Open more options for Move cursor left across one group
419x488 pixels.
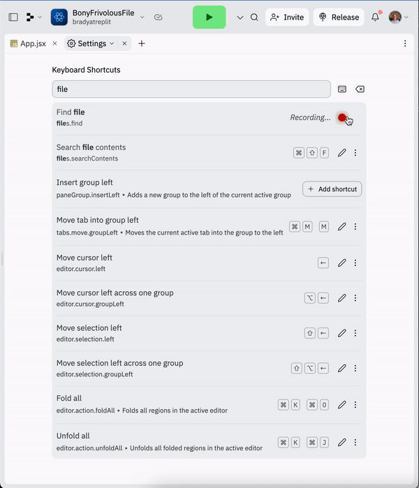pos(355,298)
